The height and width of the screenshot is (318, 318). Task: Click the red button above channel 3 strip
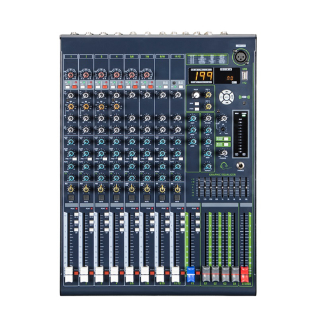click(x=104, y=87)
